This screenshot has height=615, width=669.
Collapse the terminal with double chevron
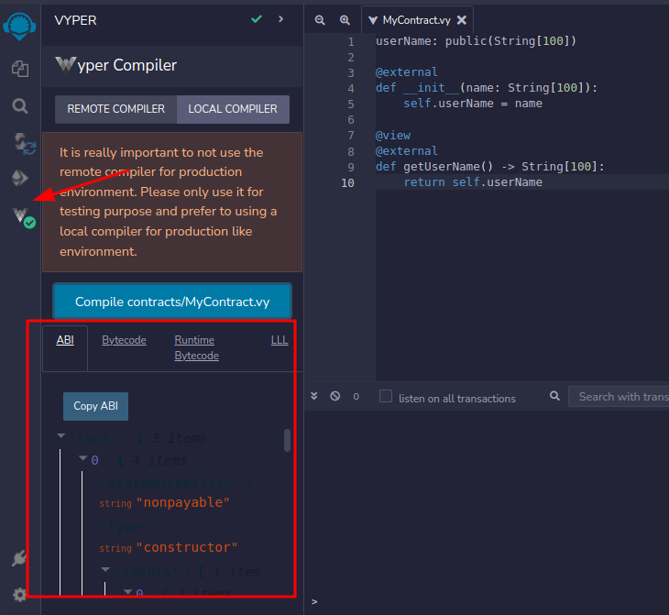click(x=314, y=396)
